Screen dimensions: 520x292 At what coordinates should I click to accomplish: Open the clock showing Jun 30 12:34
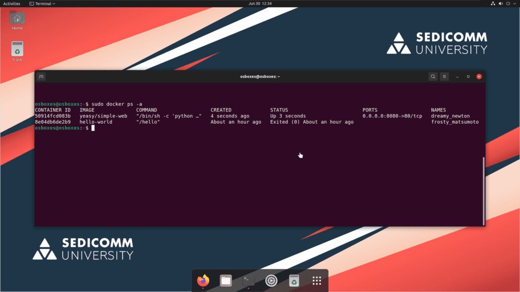[260, 4]
